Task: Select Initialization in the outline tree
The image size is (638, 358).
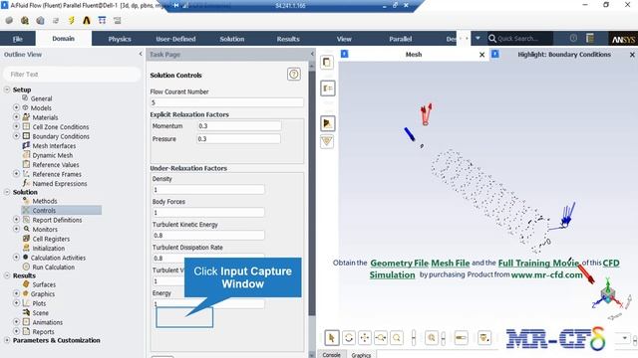Action: pos(49,248)
